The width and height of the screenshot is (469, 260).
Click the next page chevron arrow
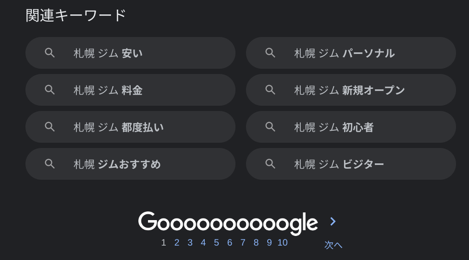(333, 222)
